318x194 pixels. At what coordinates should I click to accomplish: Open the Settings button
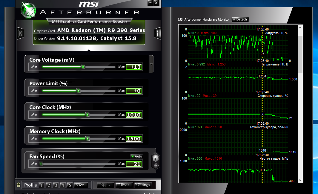[x=143, y=185]
